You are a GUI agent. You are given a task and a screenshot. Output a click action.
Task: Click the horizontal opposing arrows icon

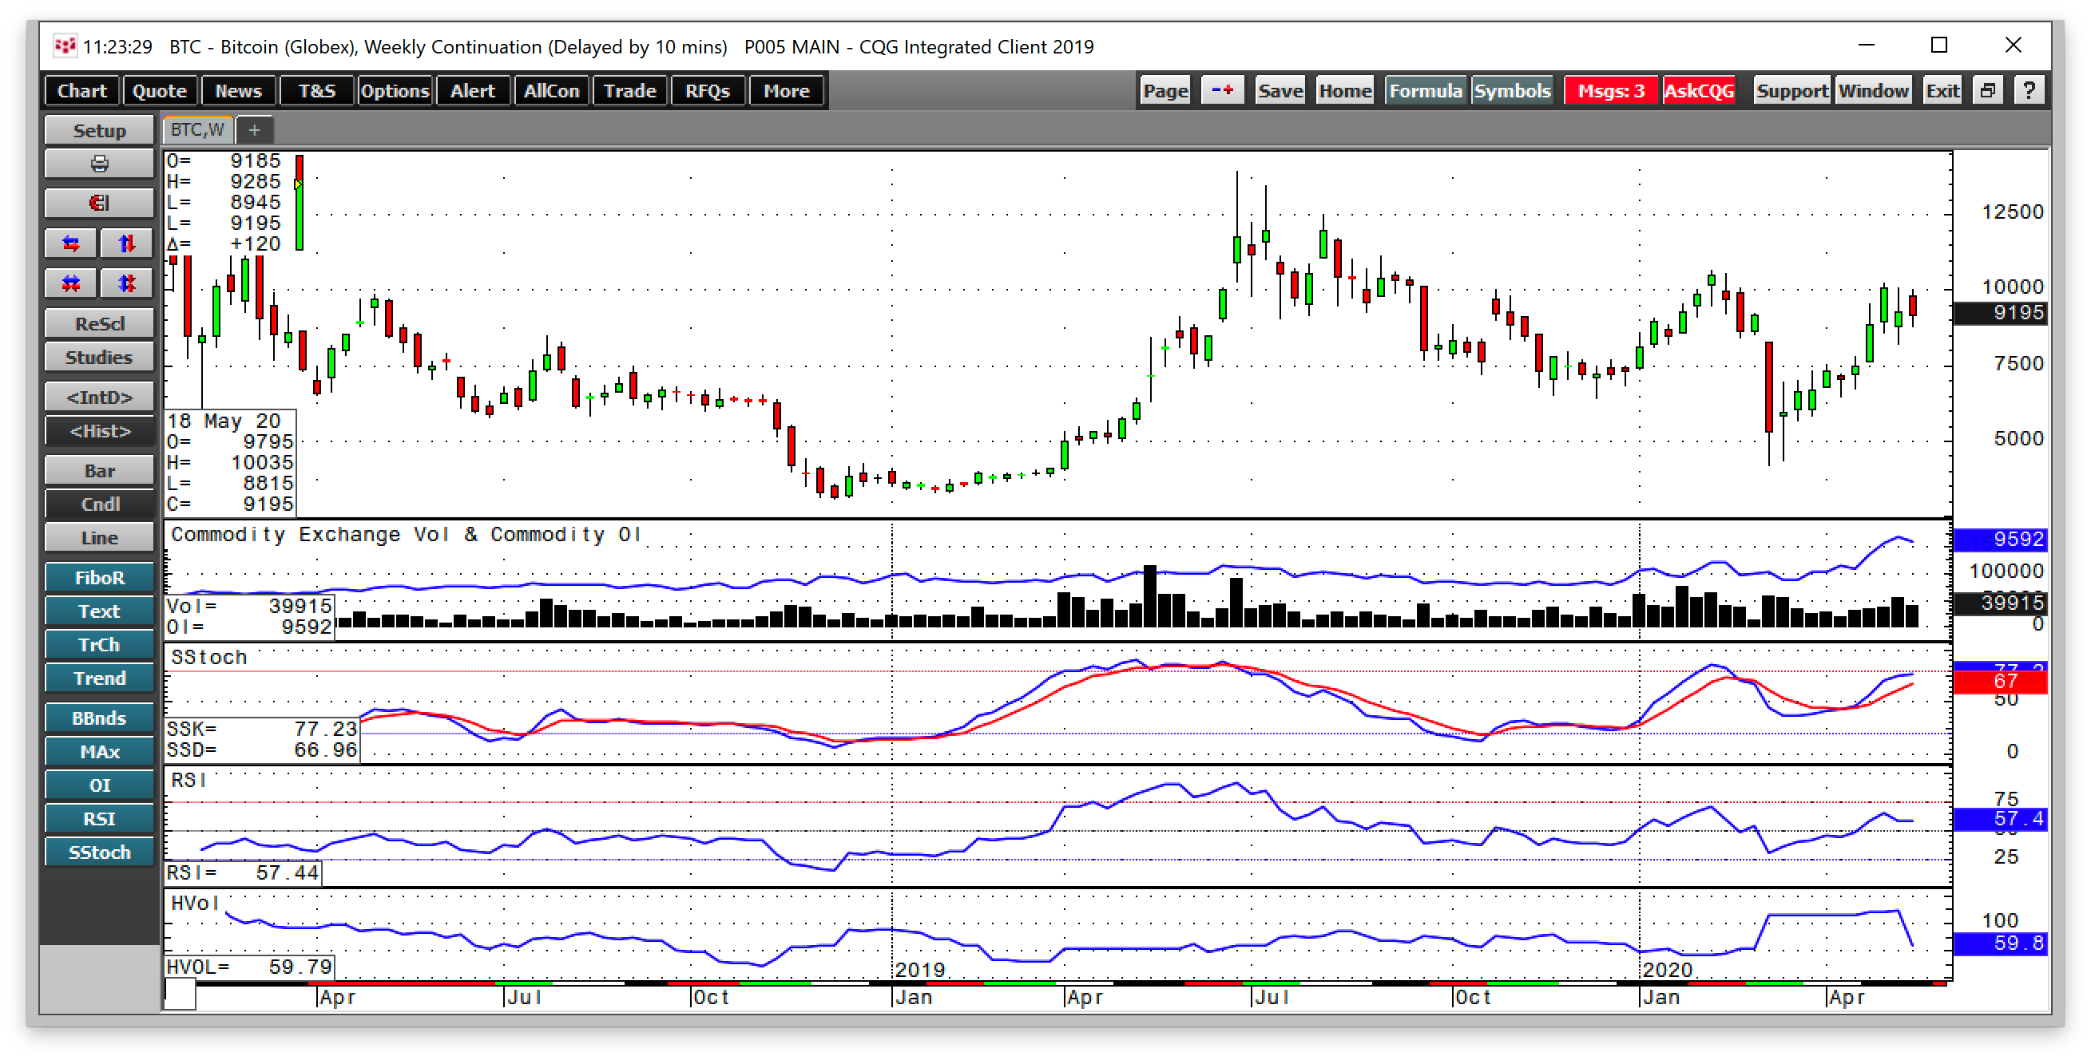[x=71, y=243]
